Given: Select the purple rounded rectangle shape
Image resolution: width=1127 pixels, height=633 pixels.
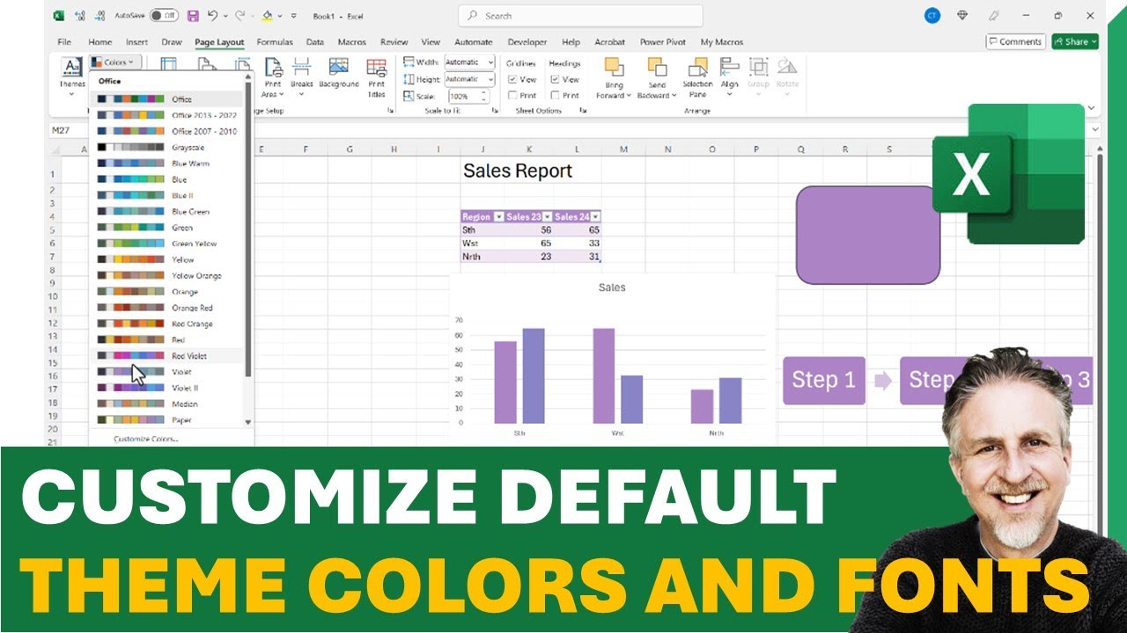Looking at the screenshot, I should tap(868, 235).
